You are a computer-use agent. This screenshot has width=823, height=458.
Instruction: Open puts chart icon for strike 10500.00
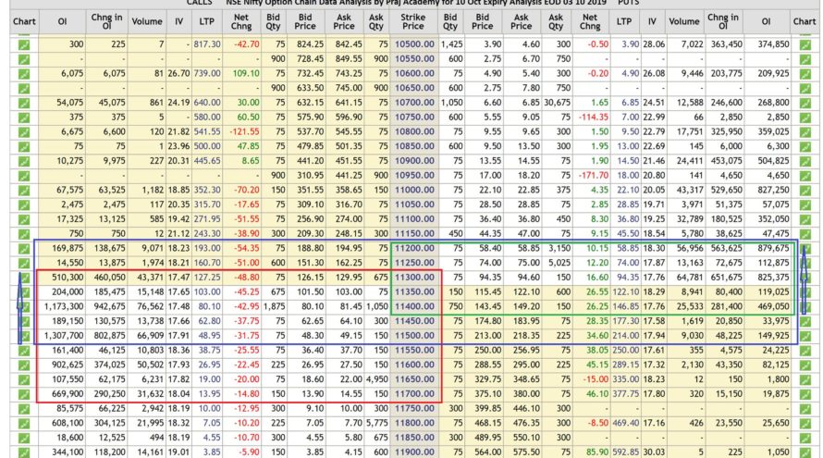pos(805,44)
